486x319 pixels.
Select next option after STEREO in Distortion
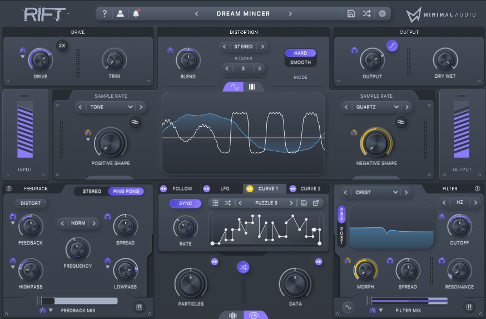pyautogui.click(x=262, y=47)
